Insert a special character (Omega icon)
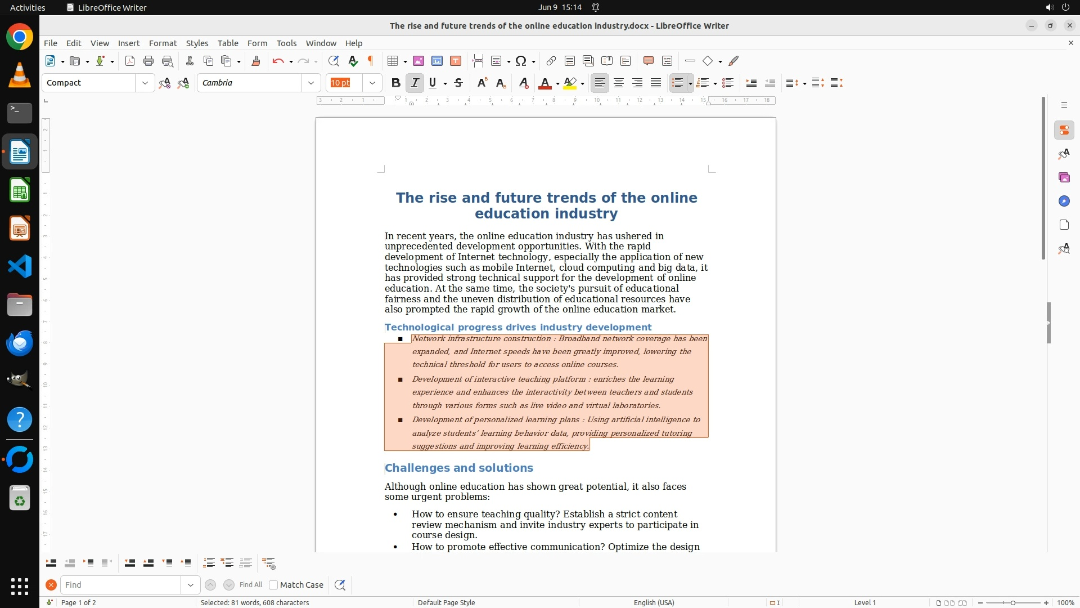The image size is (1080, 608). [x=521, y=61]
